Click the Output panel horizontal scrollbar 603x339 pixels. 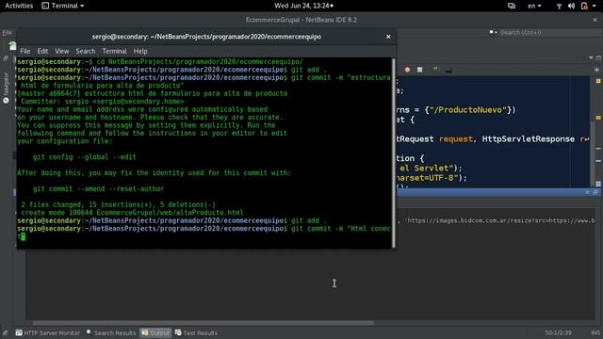[x=204, y=323]
